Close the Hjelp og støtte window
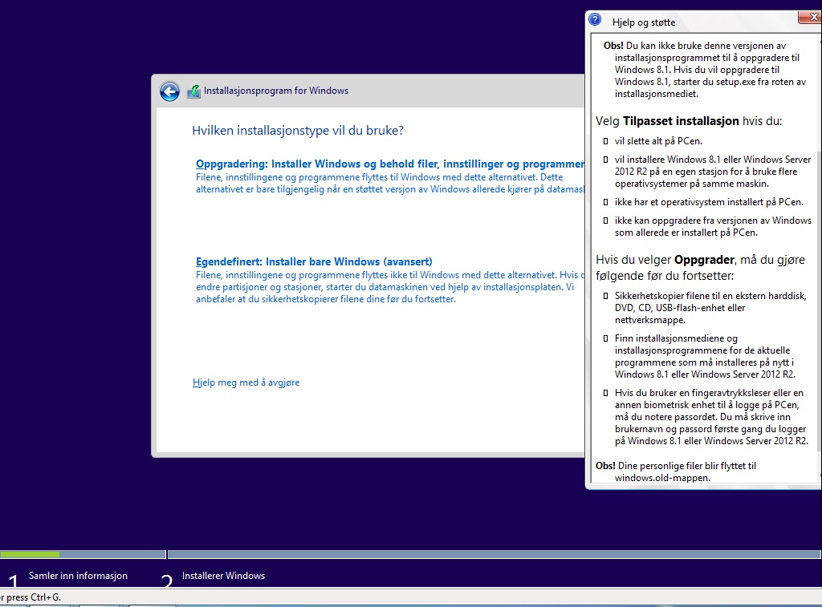The image size is (822, 607). pyautogui.click(x=811, y=18)
